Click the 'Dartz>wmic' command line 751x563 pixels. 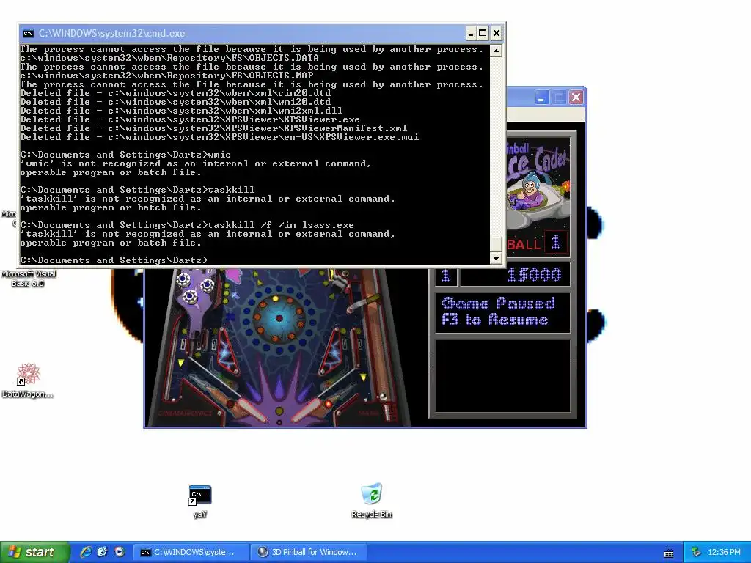[x=125, y=155]
